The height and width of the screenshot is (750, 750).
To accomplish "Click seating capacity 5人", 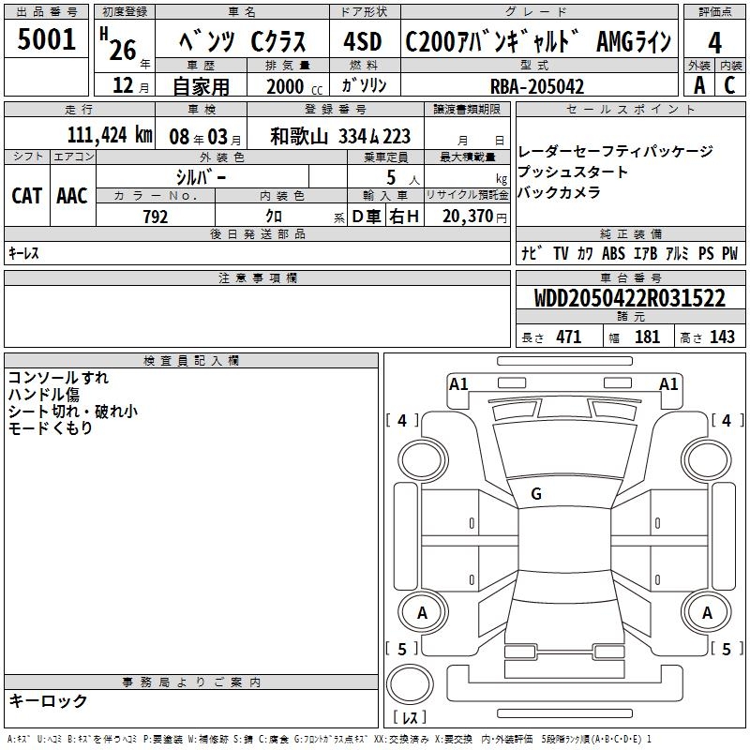I will click(403, 177).
